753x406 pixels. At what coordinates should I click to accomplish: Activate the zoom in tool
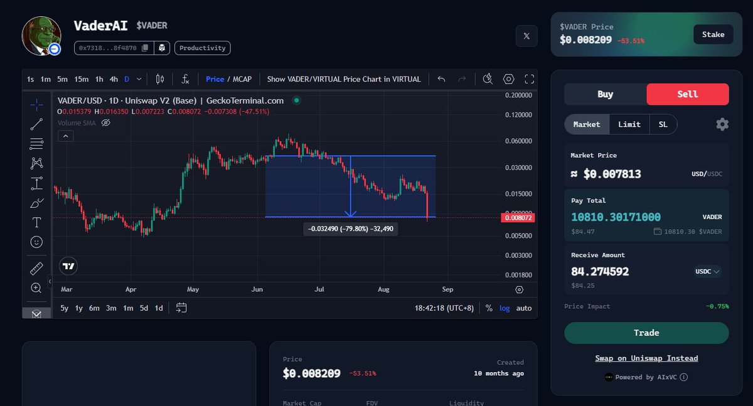click(36, 288)
